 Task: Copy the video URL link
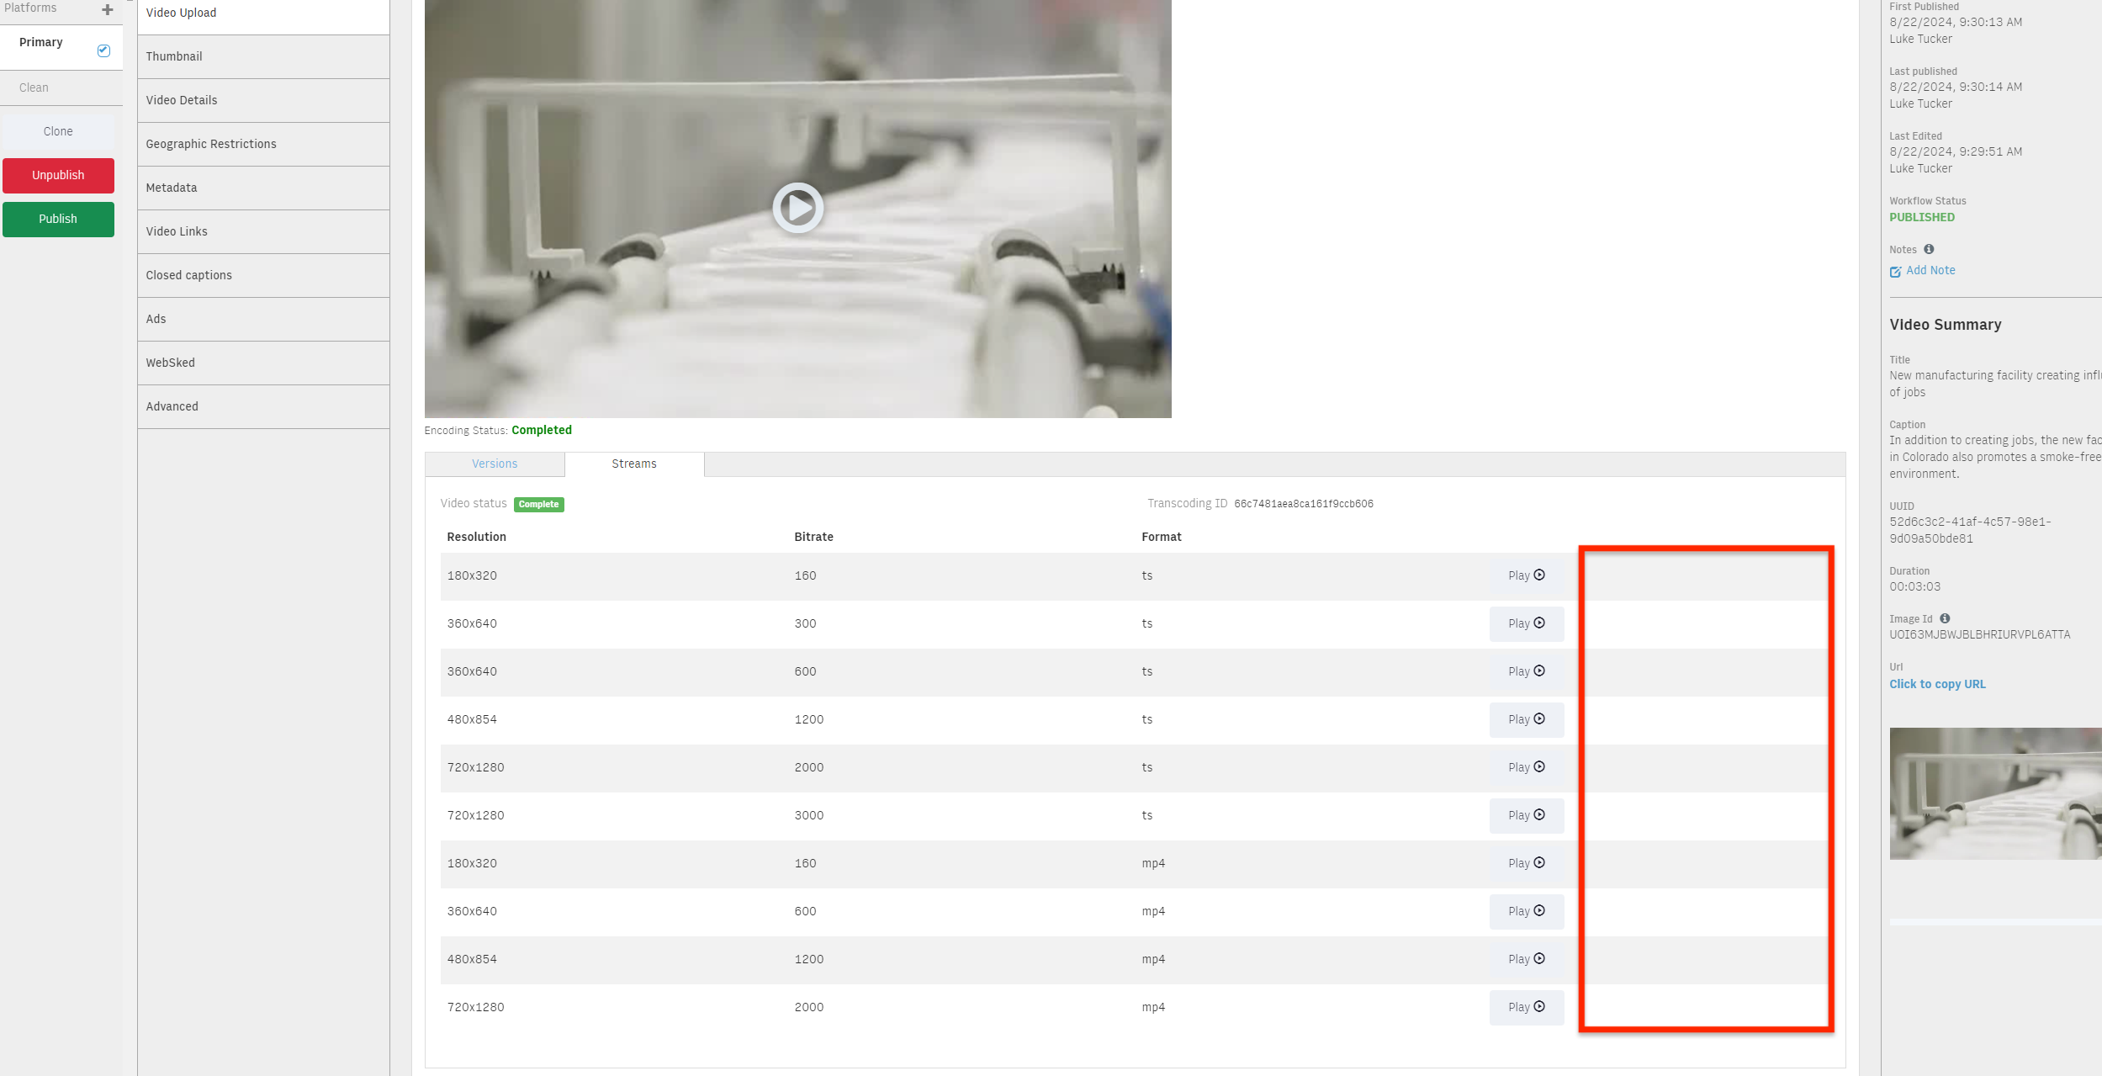coord(1937,684)
